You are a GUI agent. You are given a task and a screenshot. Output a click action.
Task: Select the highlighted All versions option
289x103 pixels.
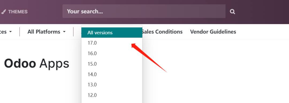(x=112, y=33)
